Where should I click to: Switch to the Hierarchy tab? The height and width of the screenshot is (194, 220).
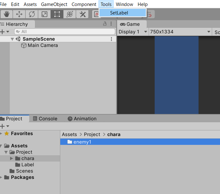coord(17,24)
